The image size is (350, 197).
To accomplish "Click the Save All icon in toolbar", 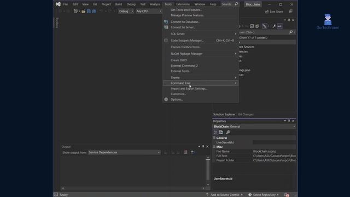I will [94, 11].
